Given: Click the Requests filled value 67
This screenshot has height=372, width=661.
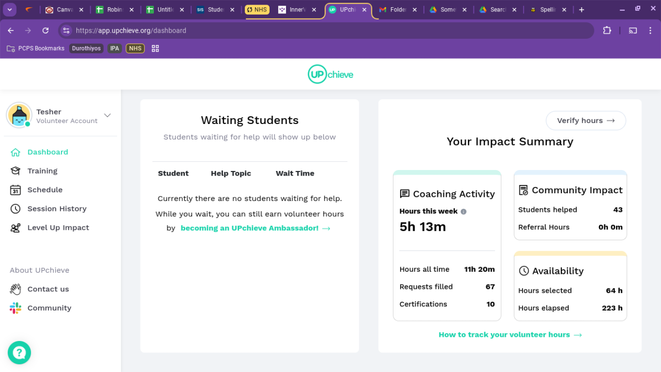Looking at the screenshot, I should (x=490, y=287).
